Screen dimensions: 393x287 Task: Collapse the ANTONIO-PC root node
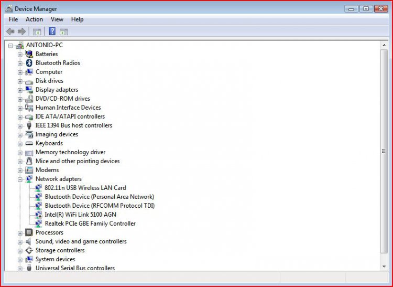pyautogui.click(x=10, y=46)
